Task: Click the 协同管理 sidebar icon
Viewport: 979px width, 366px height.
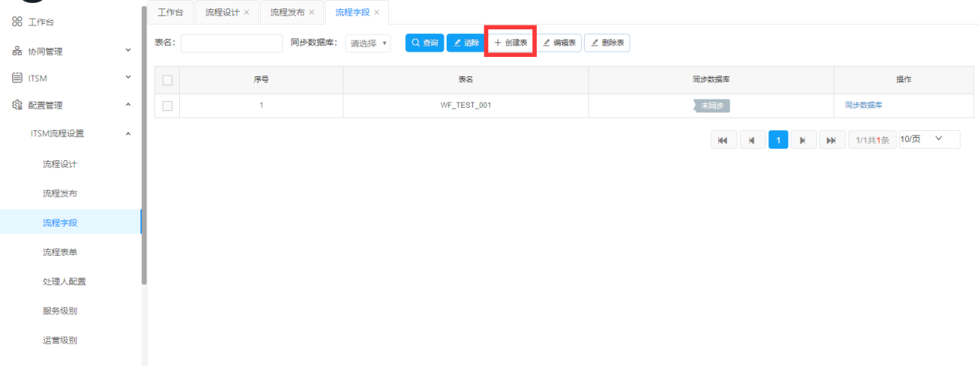Action: 16,52
